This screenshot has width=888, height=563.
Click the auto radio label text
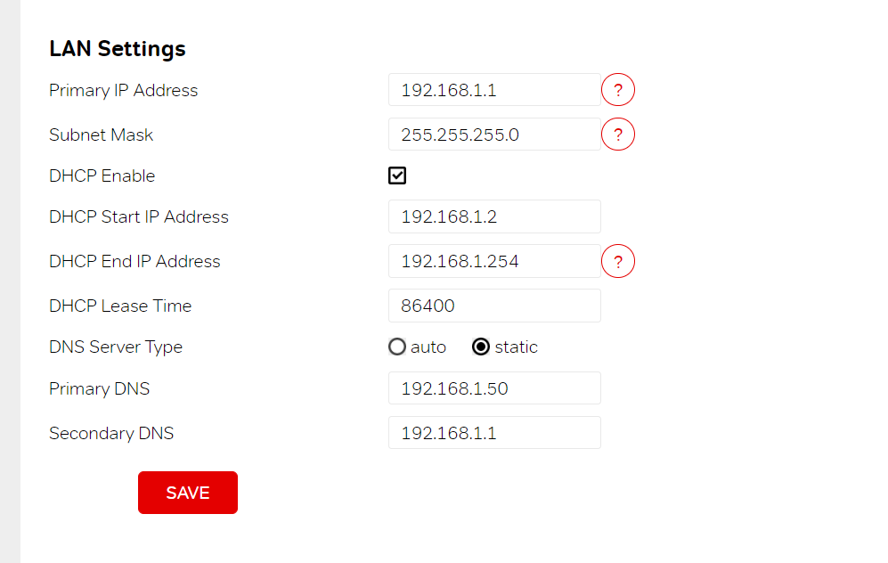click(428, 347)
